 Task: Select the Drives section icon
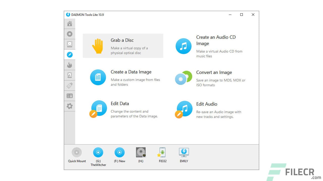(69, 44)
